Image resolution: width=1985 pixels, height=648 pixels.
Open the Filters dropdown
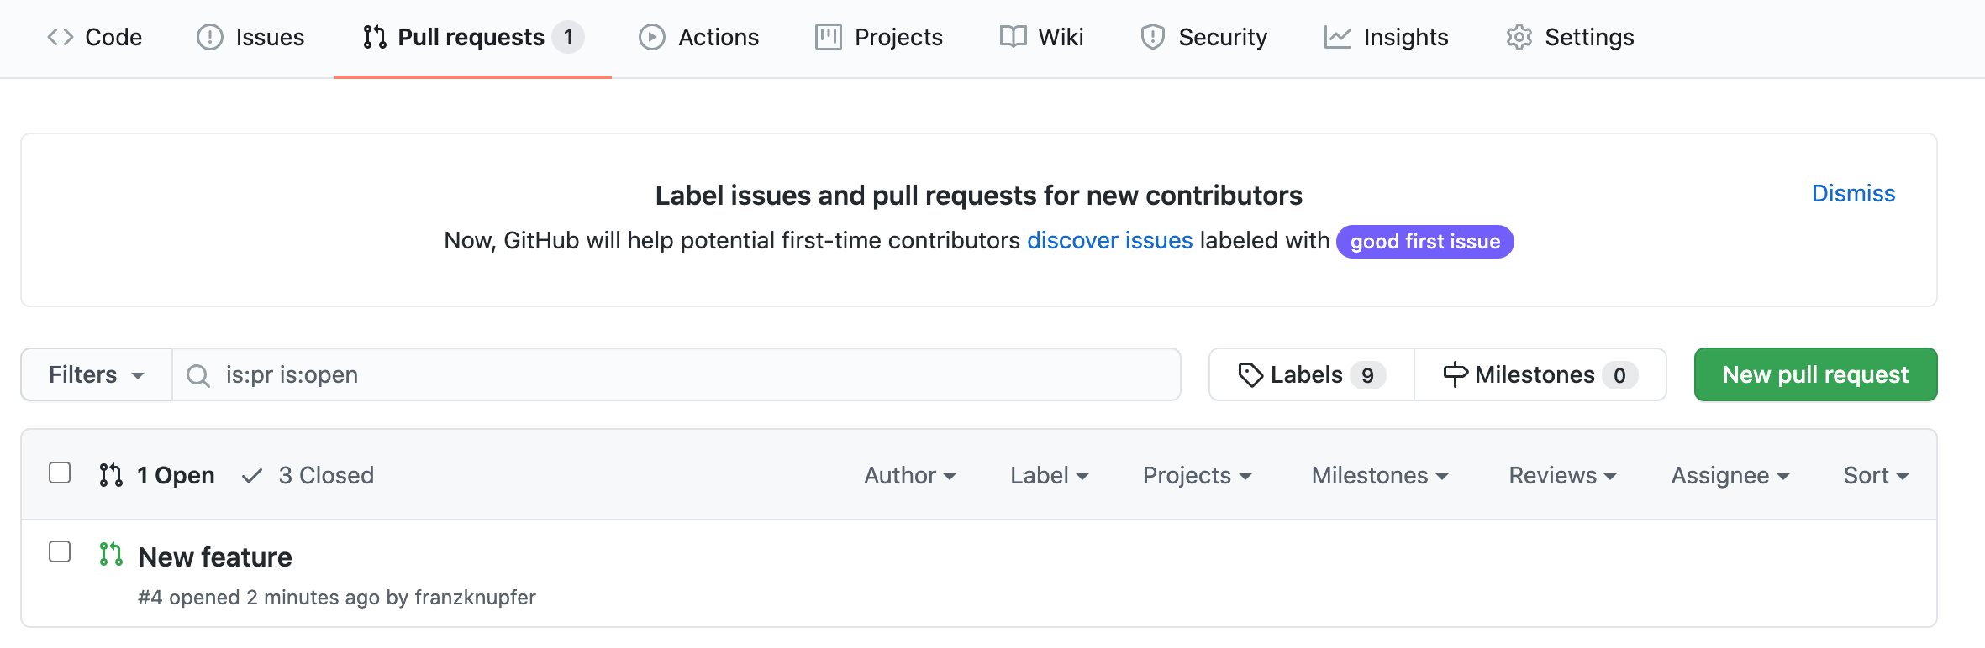[x=97, y=374]
